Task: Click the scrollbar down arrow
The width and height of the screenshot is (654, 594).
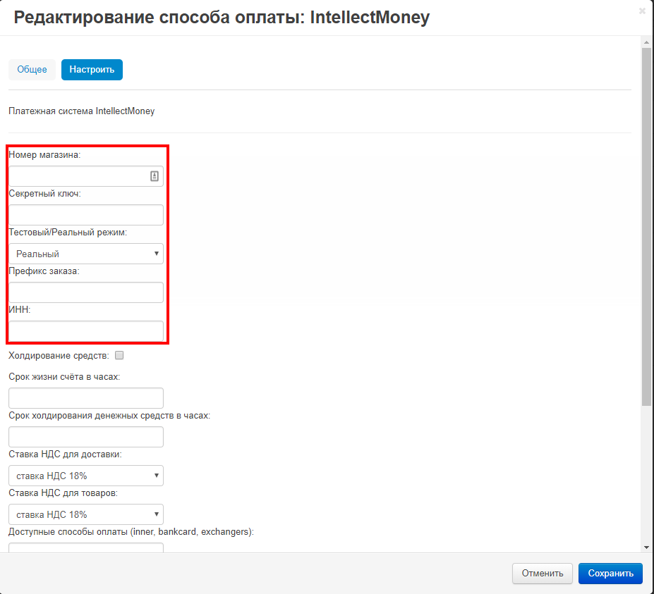Action: [646, 547]
